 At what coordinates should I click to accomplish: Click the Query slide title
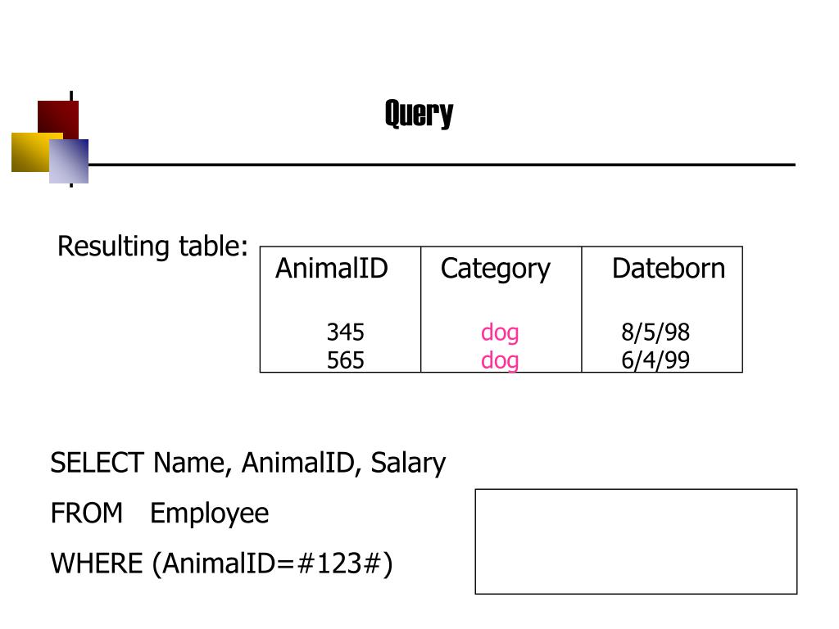(419, 113)
